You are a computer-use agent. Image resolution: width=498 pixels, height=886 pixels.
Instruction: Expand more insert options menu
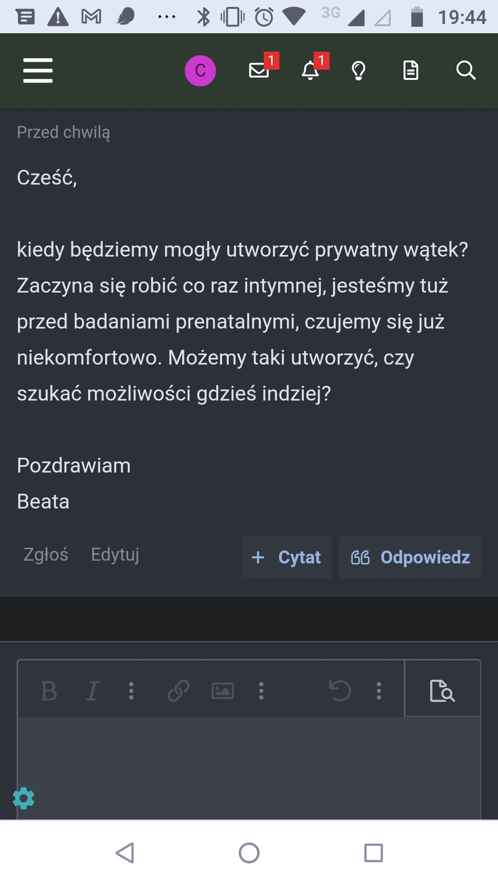pos(261,691)
